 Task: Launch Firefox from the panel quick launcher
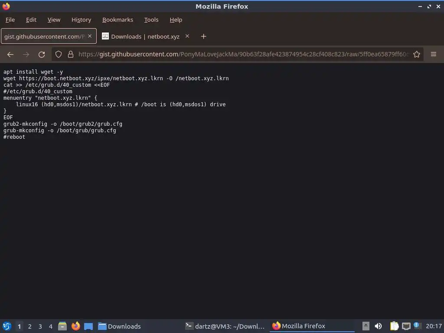pos(75,326)
